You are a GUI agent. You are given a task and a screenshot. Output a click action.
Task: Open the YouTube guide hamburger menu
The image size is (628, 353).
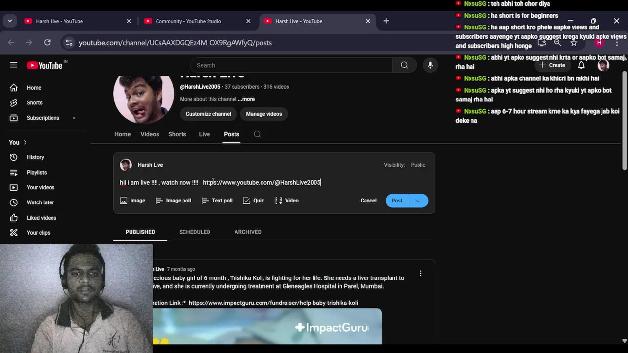point(14,65)
